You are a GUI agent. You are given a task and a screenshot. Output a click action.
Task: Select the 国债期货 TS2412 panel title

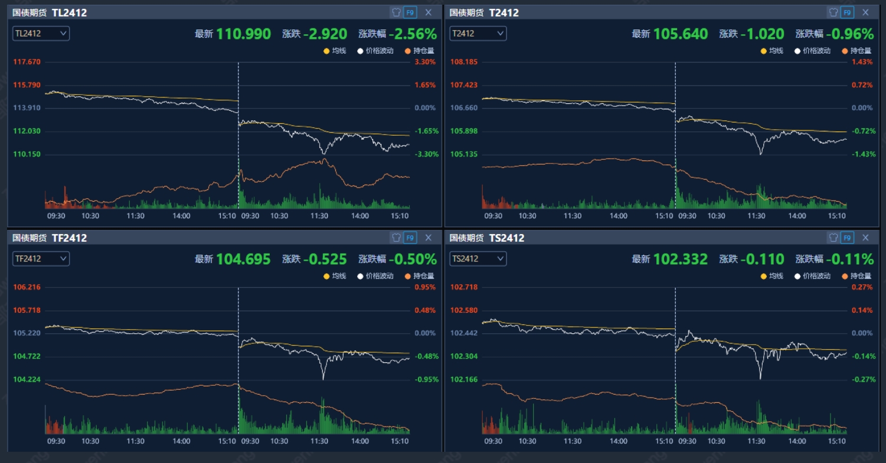point(487,238)
